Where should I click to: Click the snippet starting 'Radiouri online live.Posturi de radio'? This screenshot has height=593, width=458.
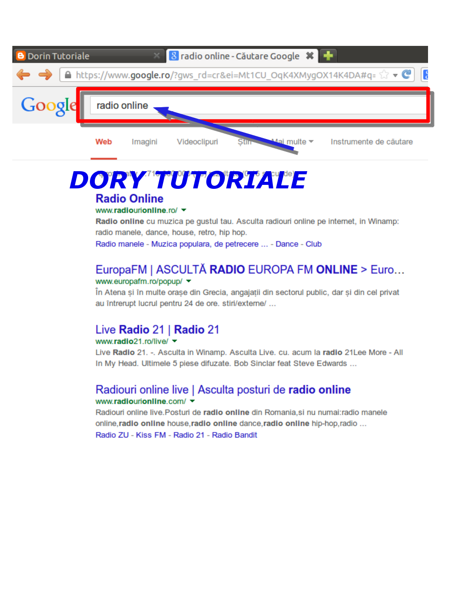click(x=241, y=418)
